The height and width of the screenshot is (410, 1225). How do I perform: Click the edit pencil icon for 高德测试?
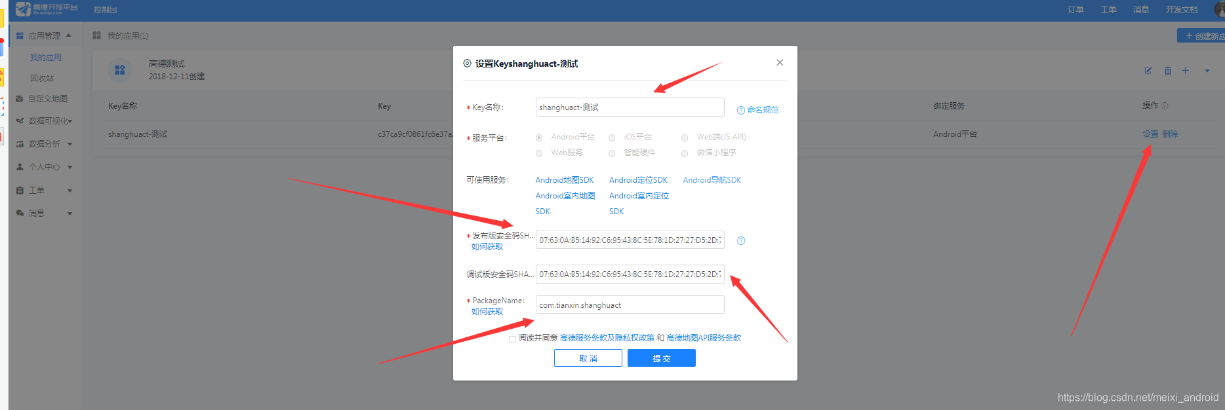[x=1148, y=70]
